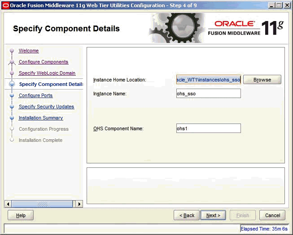Viewport: 293px width, 235px height.
Task: Open the Help button
Action: [x=21, y=215]
